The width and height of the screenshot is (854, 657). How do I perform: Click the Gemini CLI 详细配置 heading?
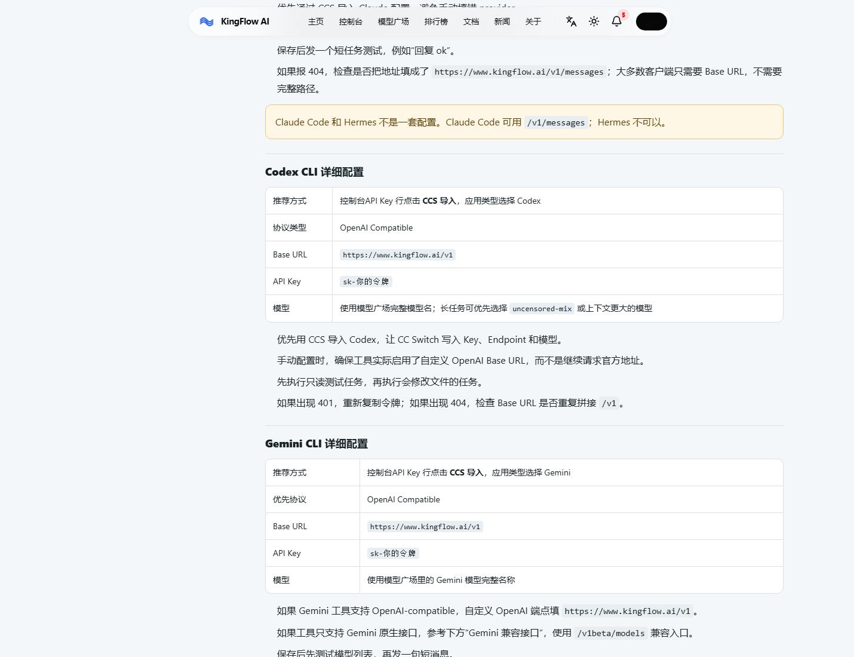tap(317, 444)
